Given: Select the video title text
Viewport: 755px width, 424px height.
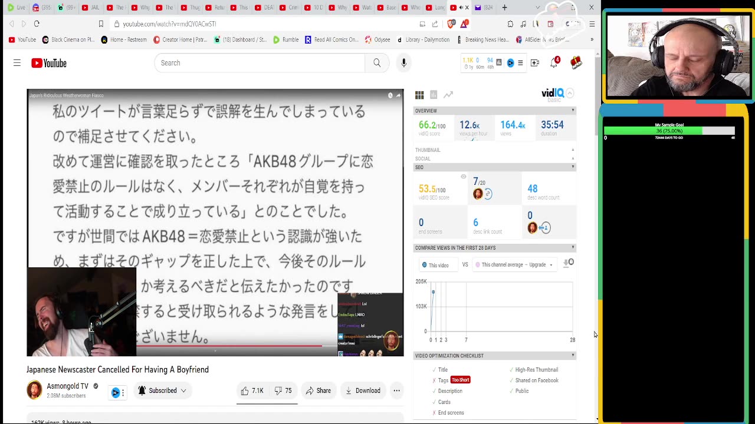Looking at the screenshot, I should click(x=117, y=370).
